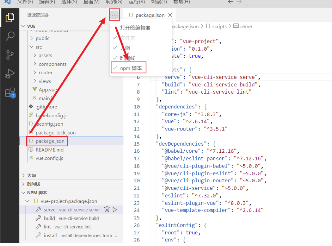The width and height of the screenshot is (332, 246).
Task: Collapse vue-project\package.json scripts node
Action: coord(27,201)
